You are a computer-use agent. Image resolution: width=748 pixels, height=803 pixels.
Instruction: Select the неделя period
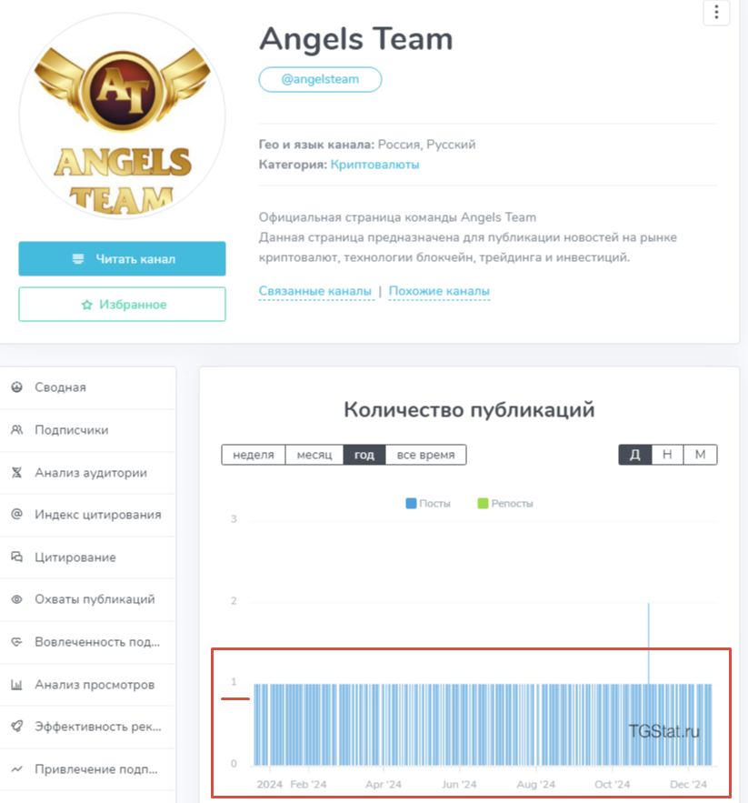(254, 455)
